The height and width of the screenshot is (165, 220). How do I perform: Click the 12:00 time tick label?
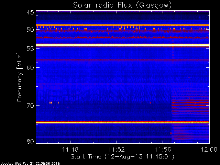(209, 150)
